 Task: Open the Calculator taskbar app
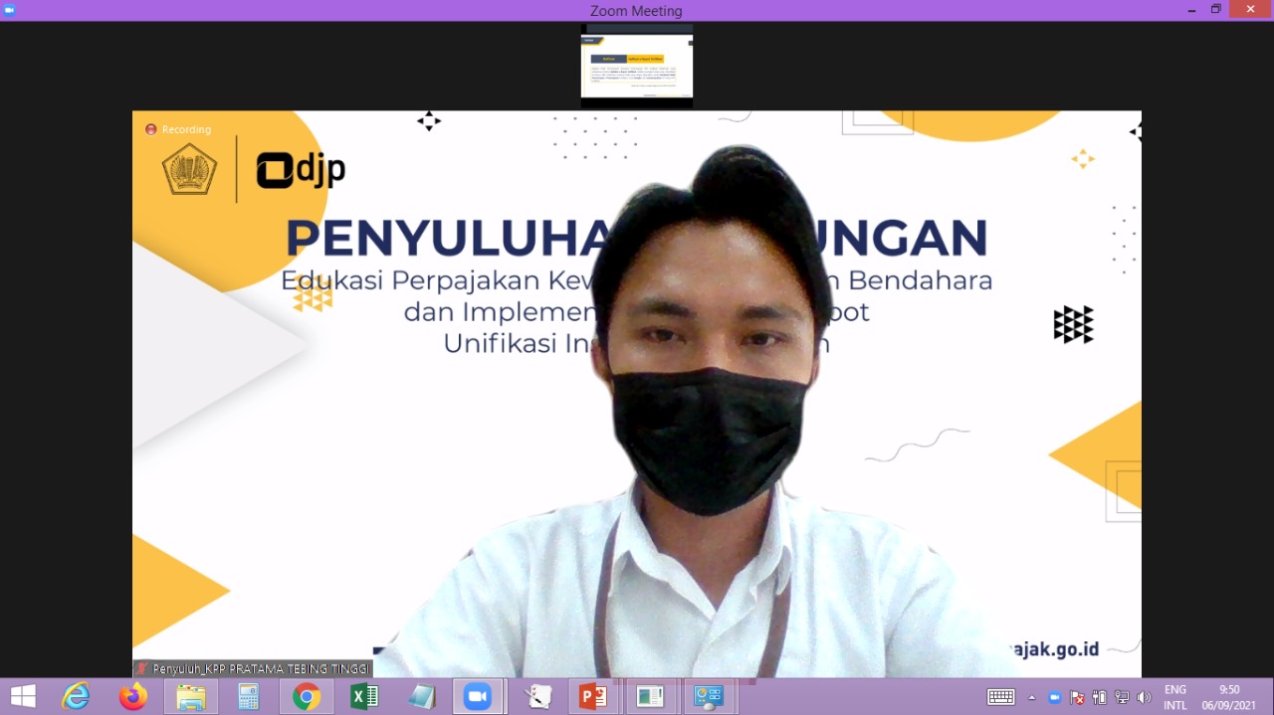click(248, 696)
